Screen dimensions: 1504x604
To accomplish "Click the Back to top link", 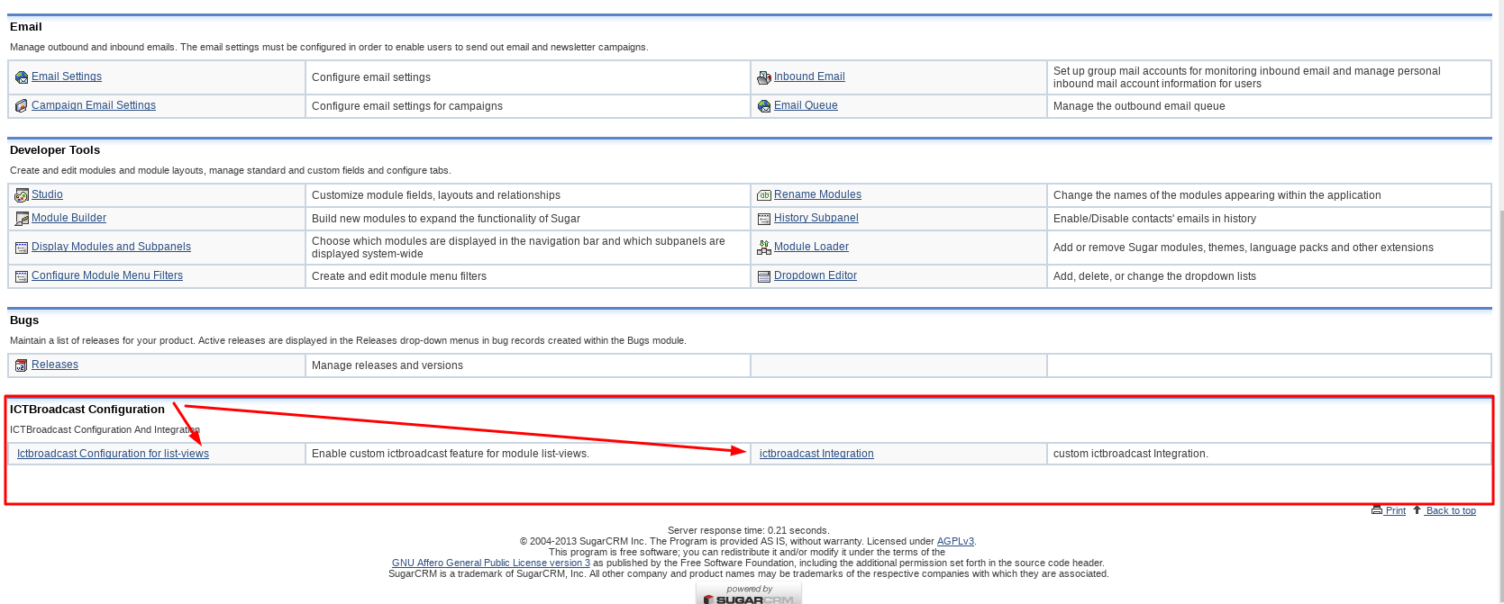I will point(1450,510).
